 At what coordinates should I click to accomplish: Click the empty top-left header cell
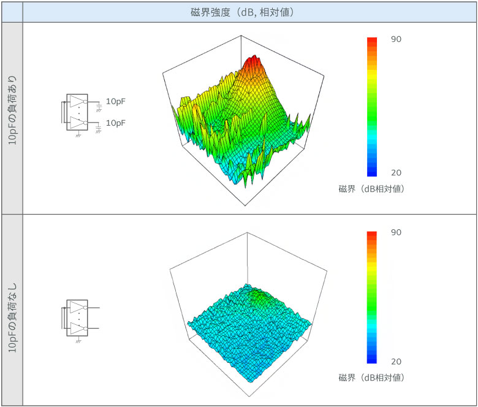point(12,12)
